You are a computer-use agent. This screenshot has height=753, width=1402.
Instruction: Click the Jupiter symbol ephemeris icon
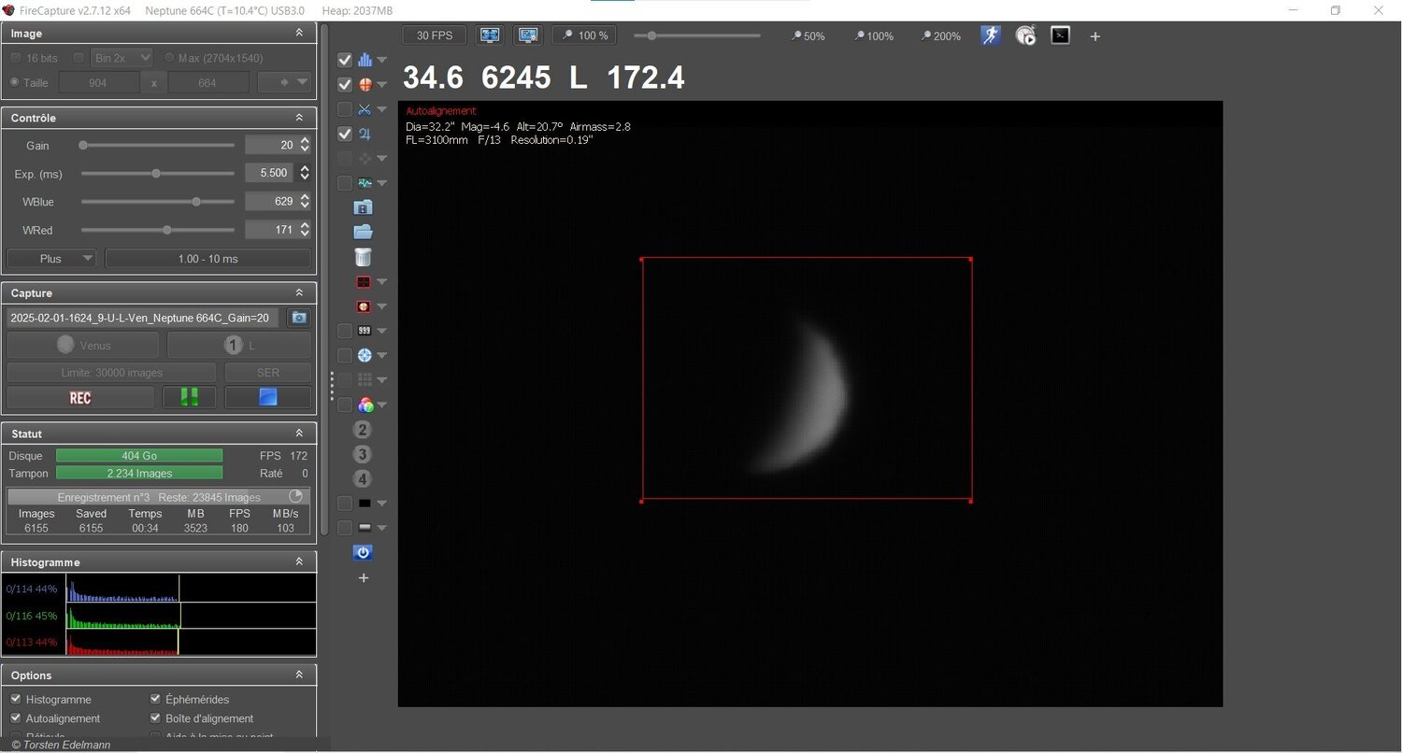pos(365,135)
